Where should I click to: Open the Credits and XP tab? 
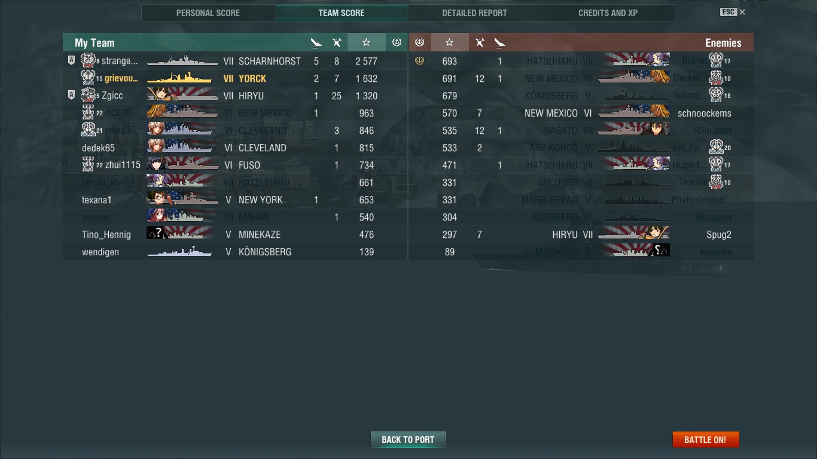(x=608, y=13)
